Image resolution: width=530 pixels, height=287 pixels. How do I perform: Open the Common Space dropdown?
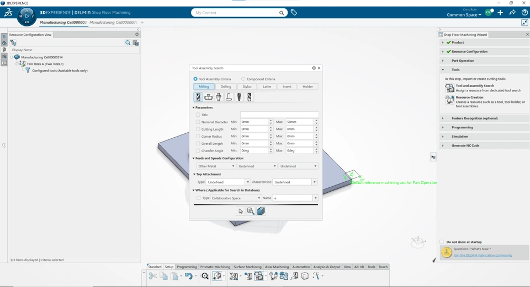coord(464,15)
